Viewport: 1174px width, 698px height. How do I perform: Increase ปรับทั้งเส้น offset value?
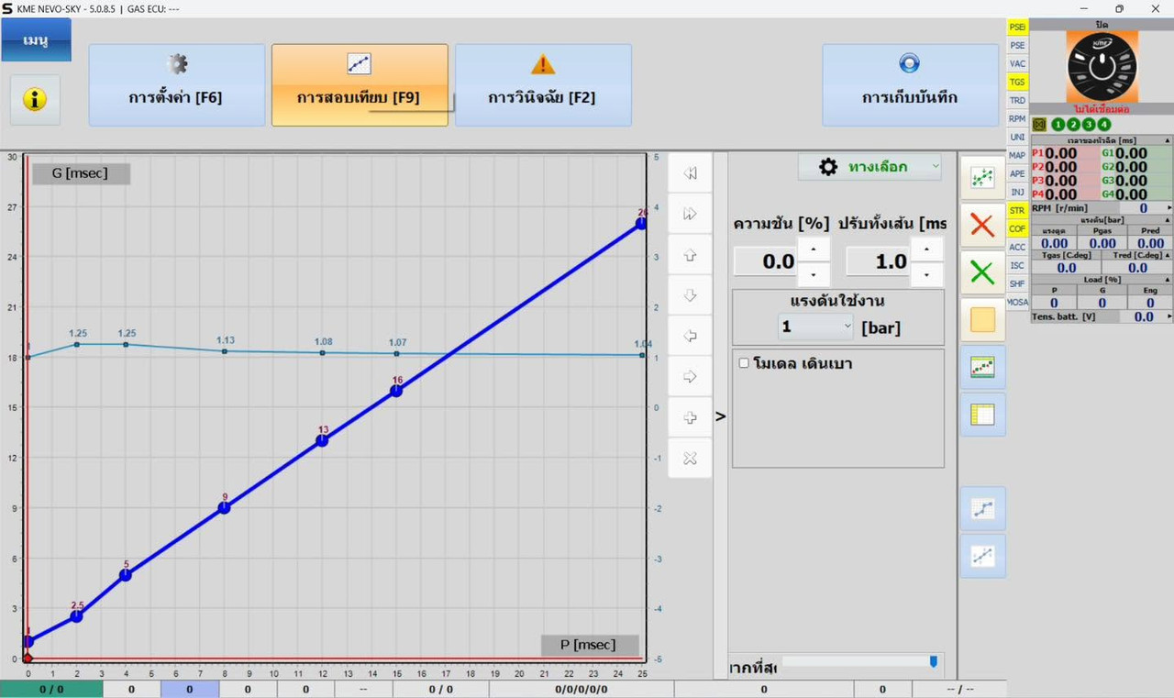point(927,249)
